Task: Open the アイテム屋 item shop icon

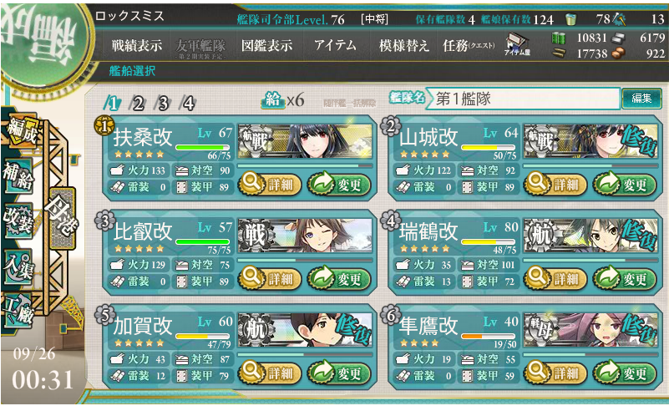Action: 517,45
